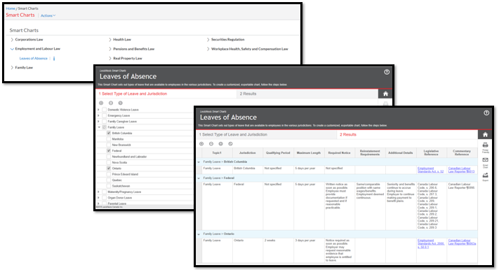Expand Corporations Law in Smart Charts
Screen dimensions: 499x270
12,40
